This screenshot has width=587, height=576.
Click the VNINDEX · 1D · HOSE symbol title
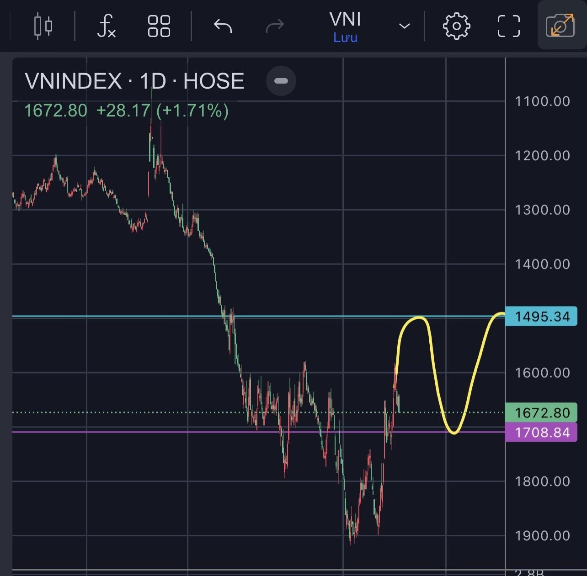(134, 81)
